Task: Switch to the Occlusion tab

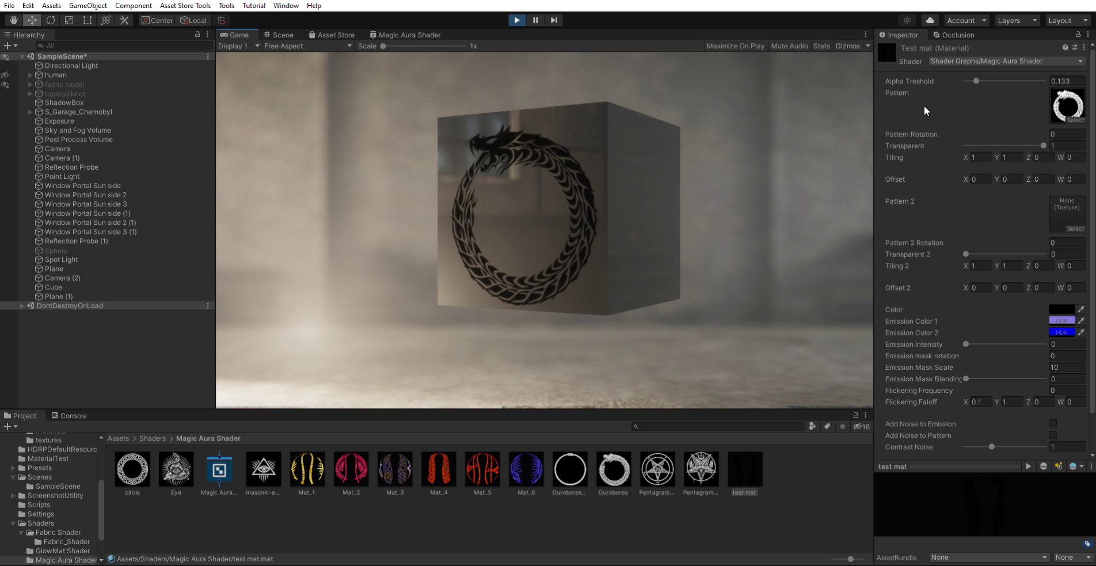Action: click(x=953, y=35)
